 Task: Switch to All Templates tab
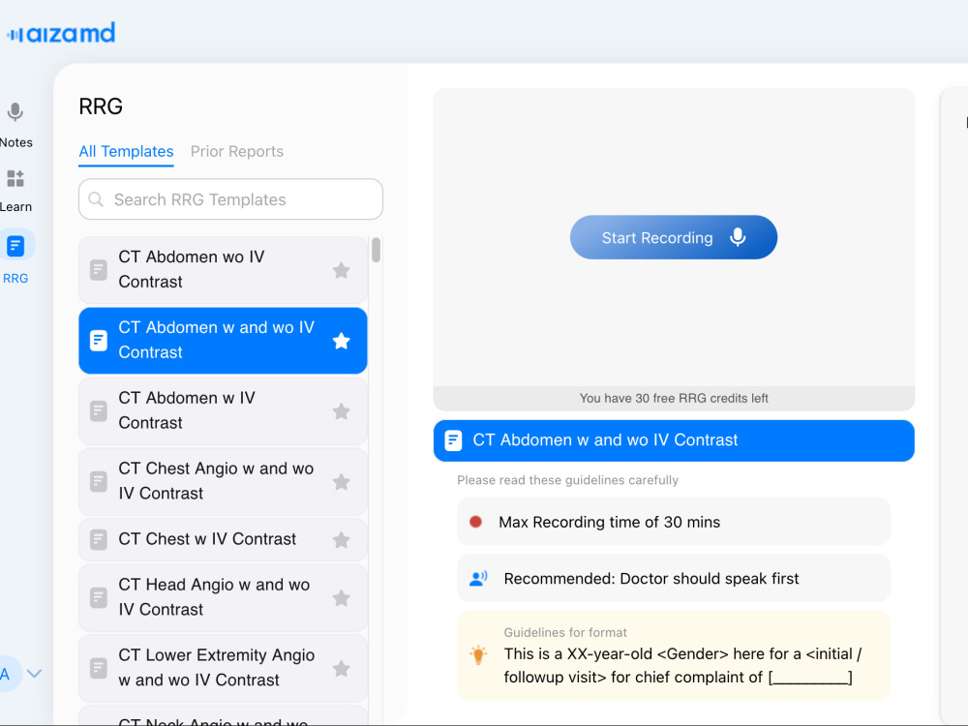point(126,152)
